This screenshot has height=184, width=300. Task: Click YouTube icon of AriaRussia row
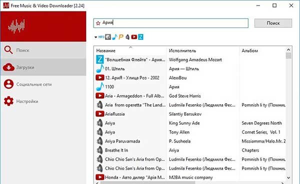click(99, 114)
